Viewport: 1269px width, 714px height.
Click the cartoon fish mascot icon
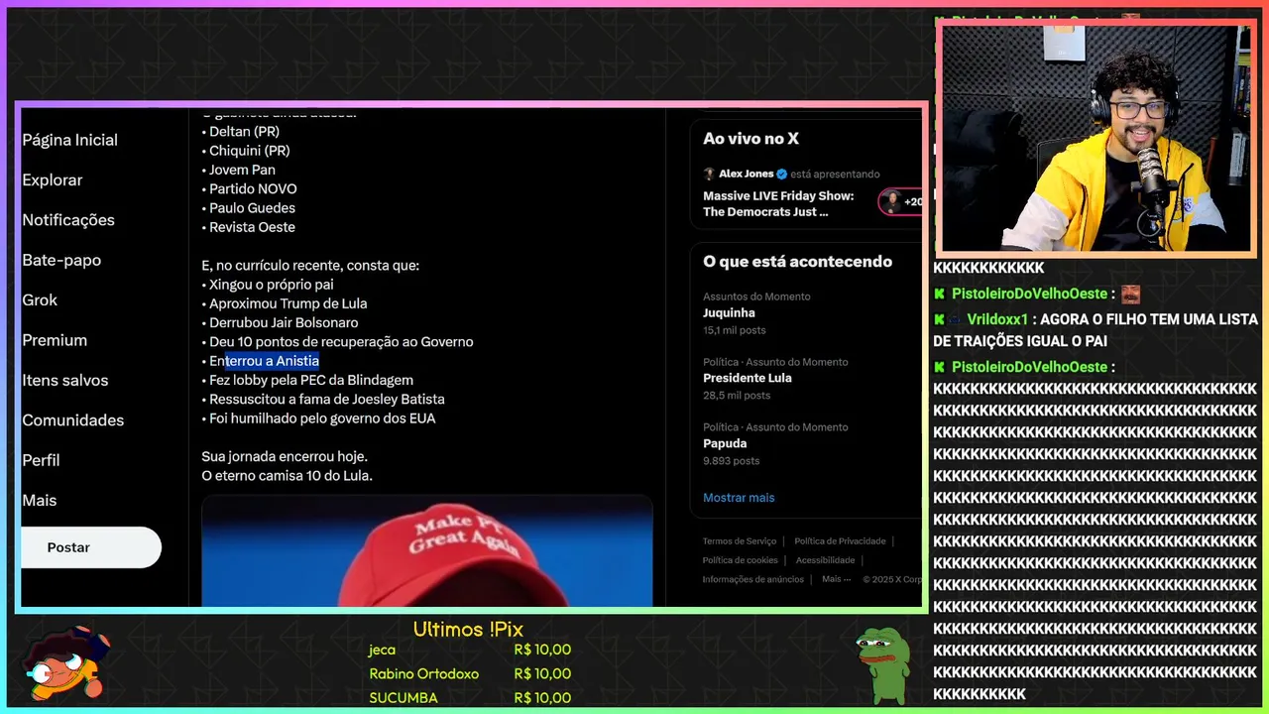66,663
